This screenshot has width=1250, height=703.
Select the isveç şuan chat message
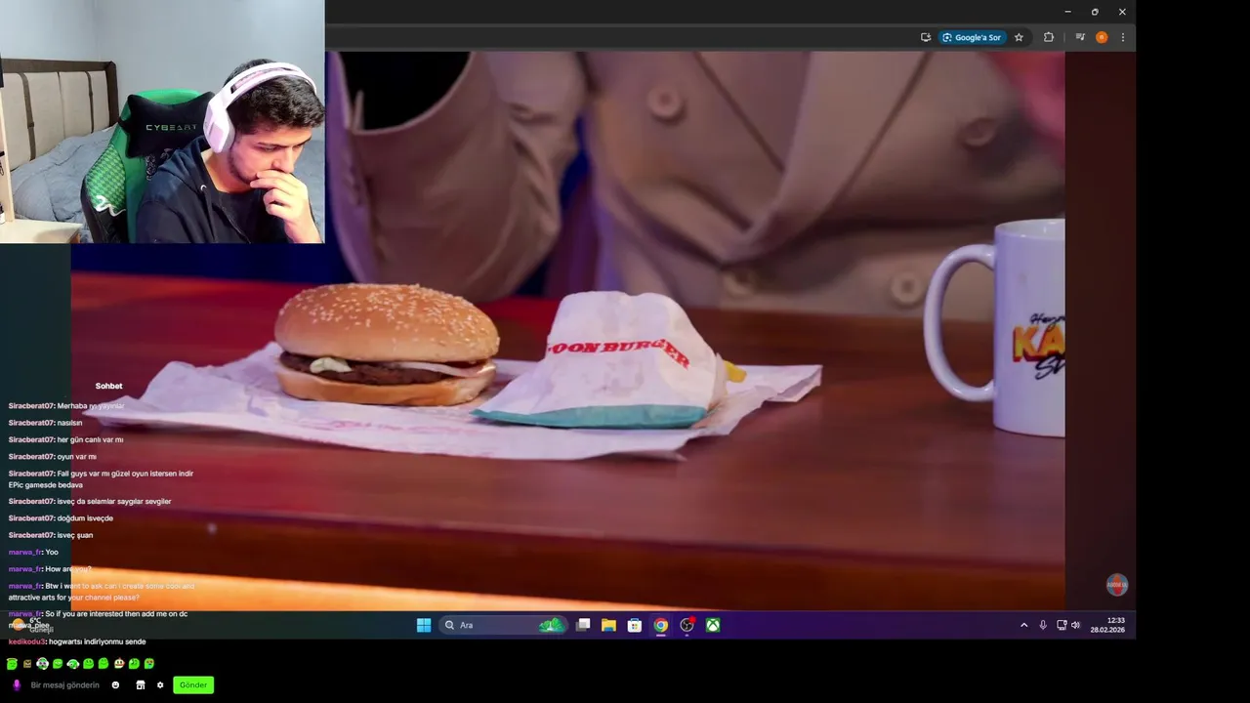tap(51, 535)
